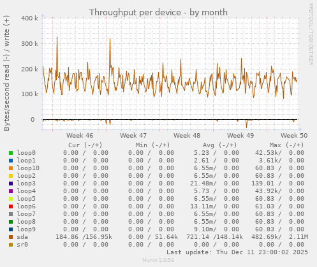
Task: Click the yellow loop2 legend swatch
Action: pos(11,176)
